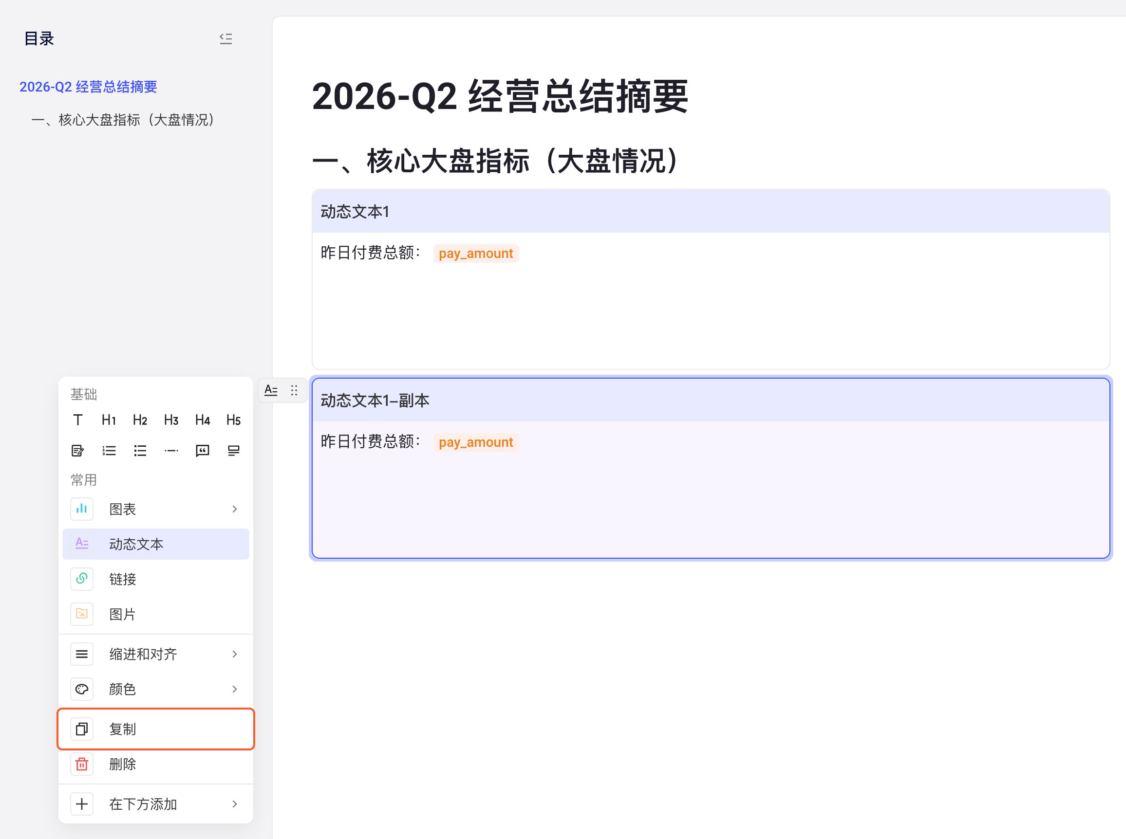The image size is (1126, 839).
Task: Click pay_amount tag in 动态文本1 card
Action: coord(476,254)
